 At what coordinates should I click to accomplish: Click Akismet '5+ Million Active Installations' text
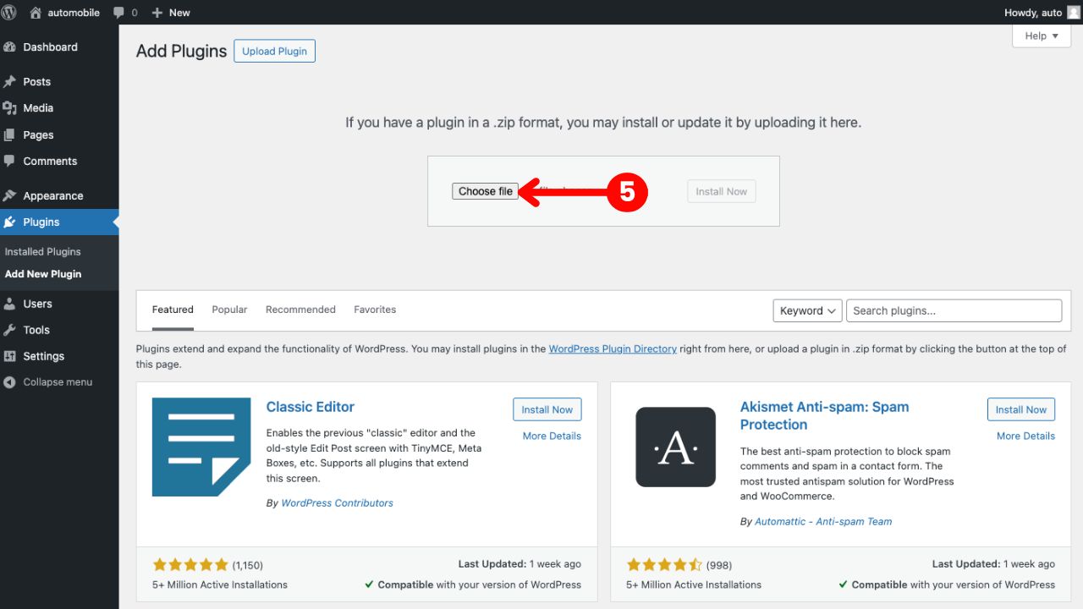pos(694,584)
